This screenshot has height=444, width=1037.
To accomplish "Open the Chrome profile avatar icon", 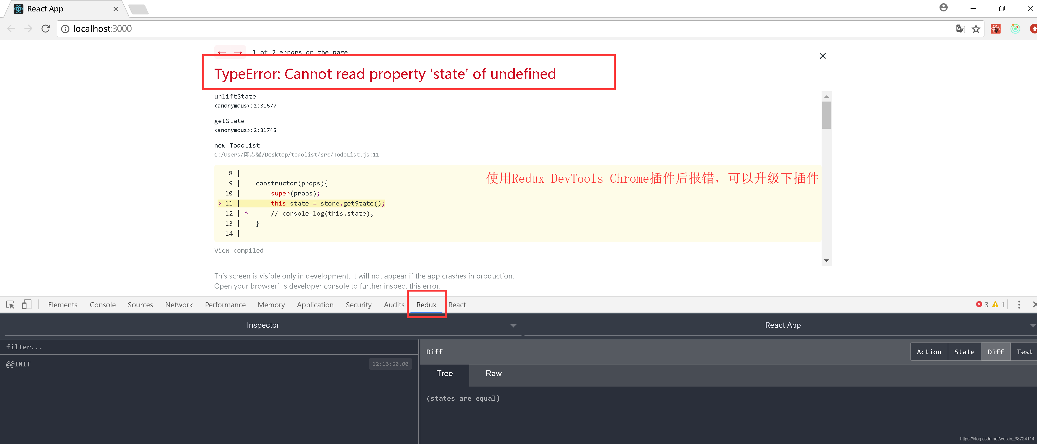I will pos(944,8).
